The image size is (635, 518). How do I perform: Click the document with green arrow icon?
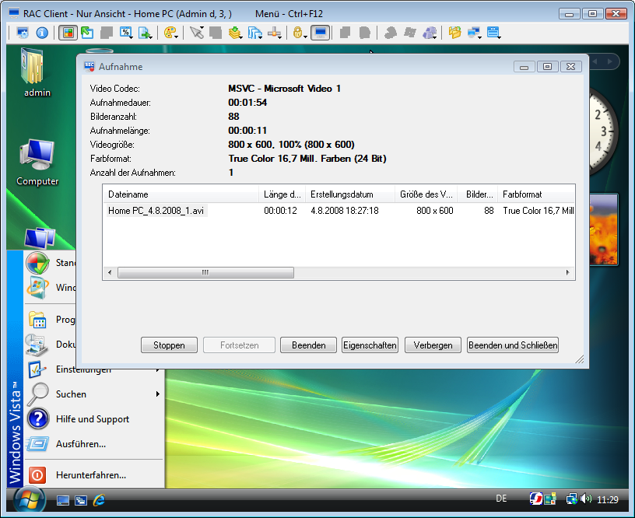pyautogui.click(x=145, y=33)
